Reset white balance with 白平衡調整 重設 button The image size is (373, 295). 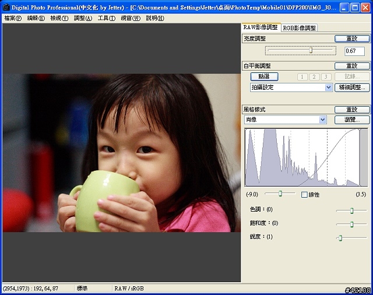point(352,66)
